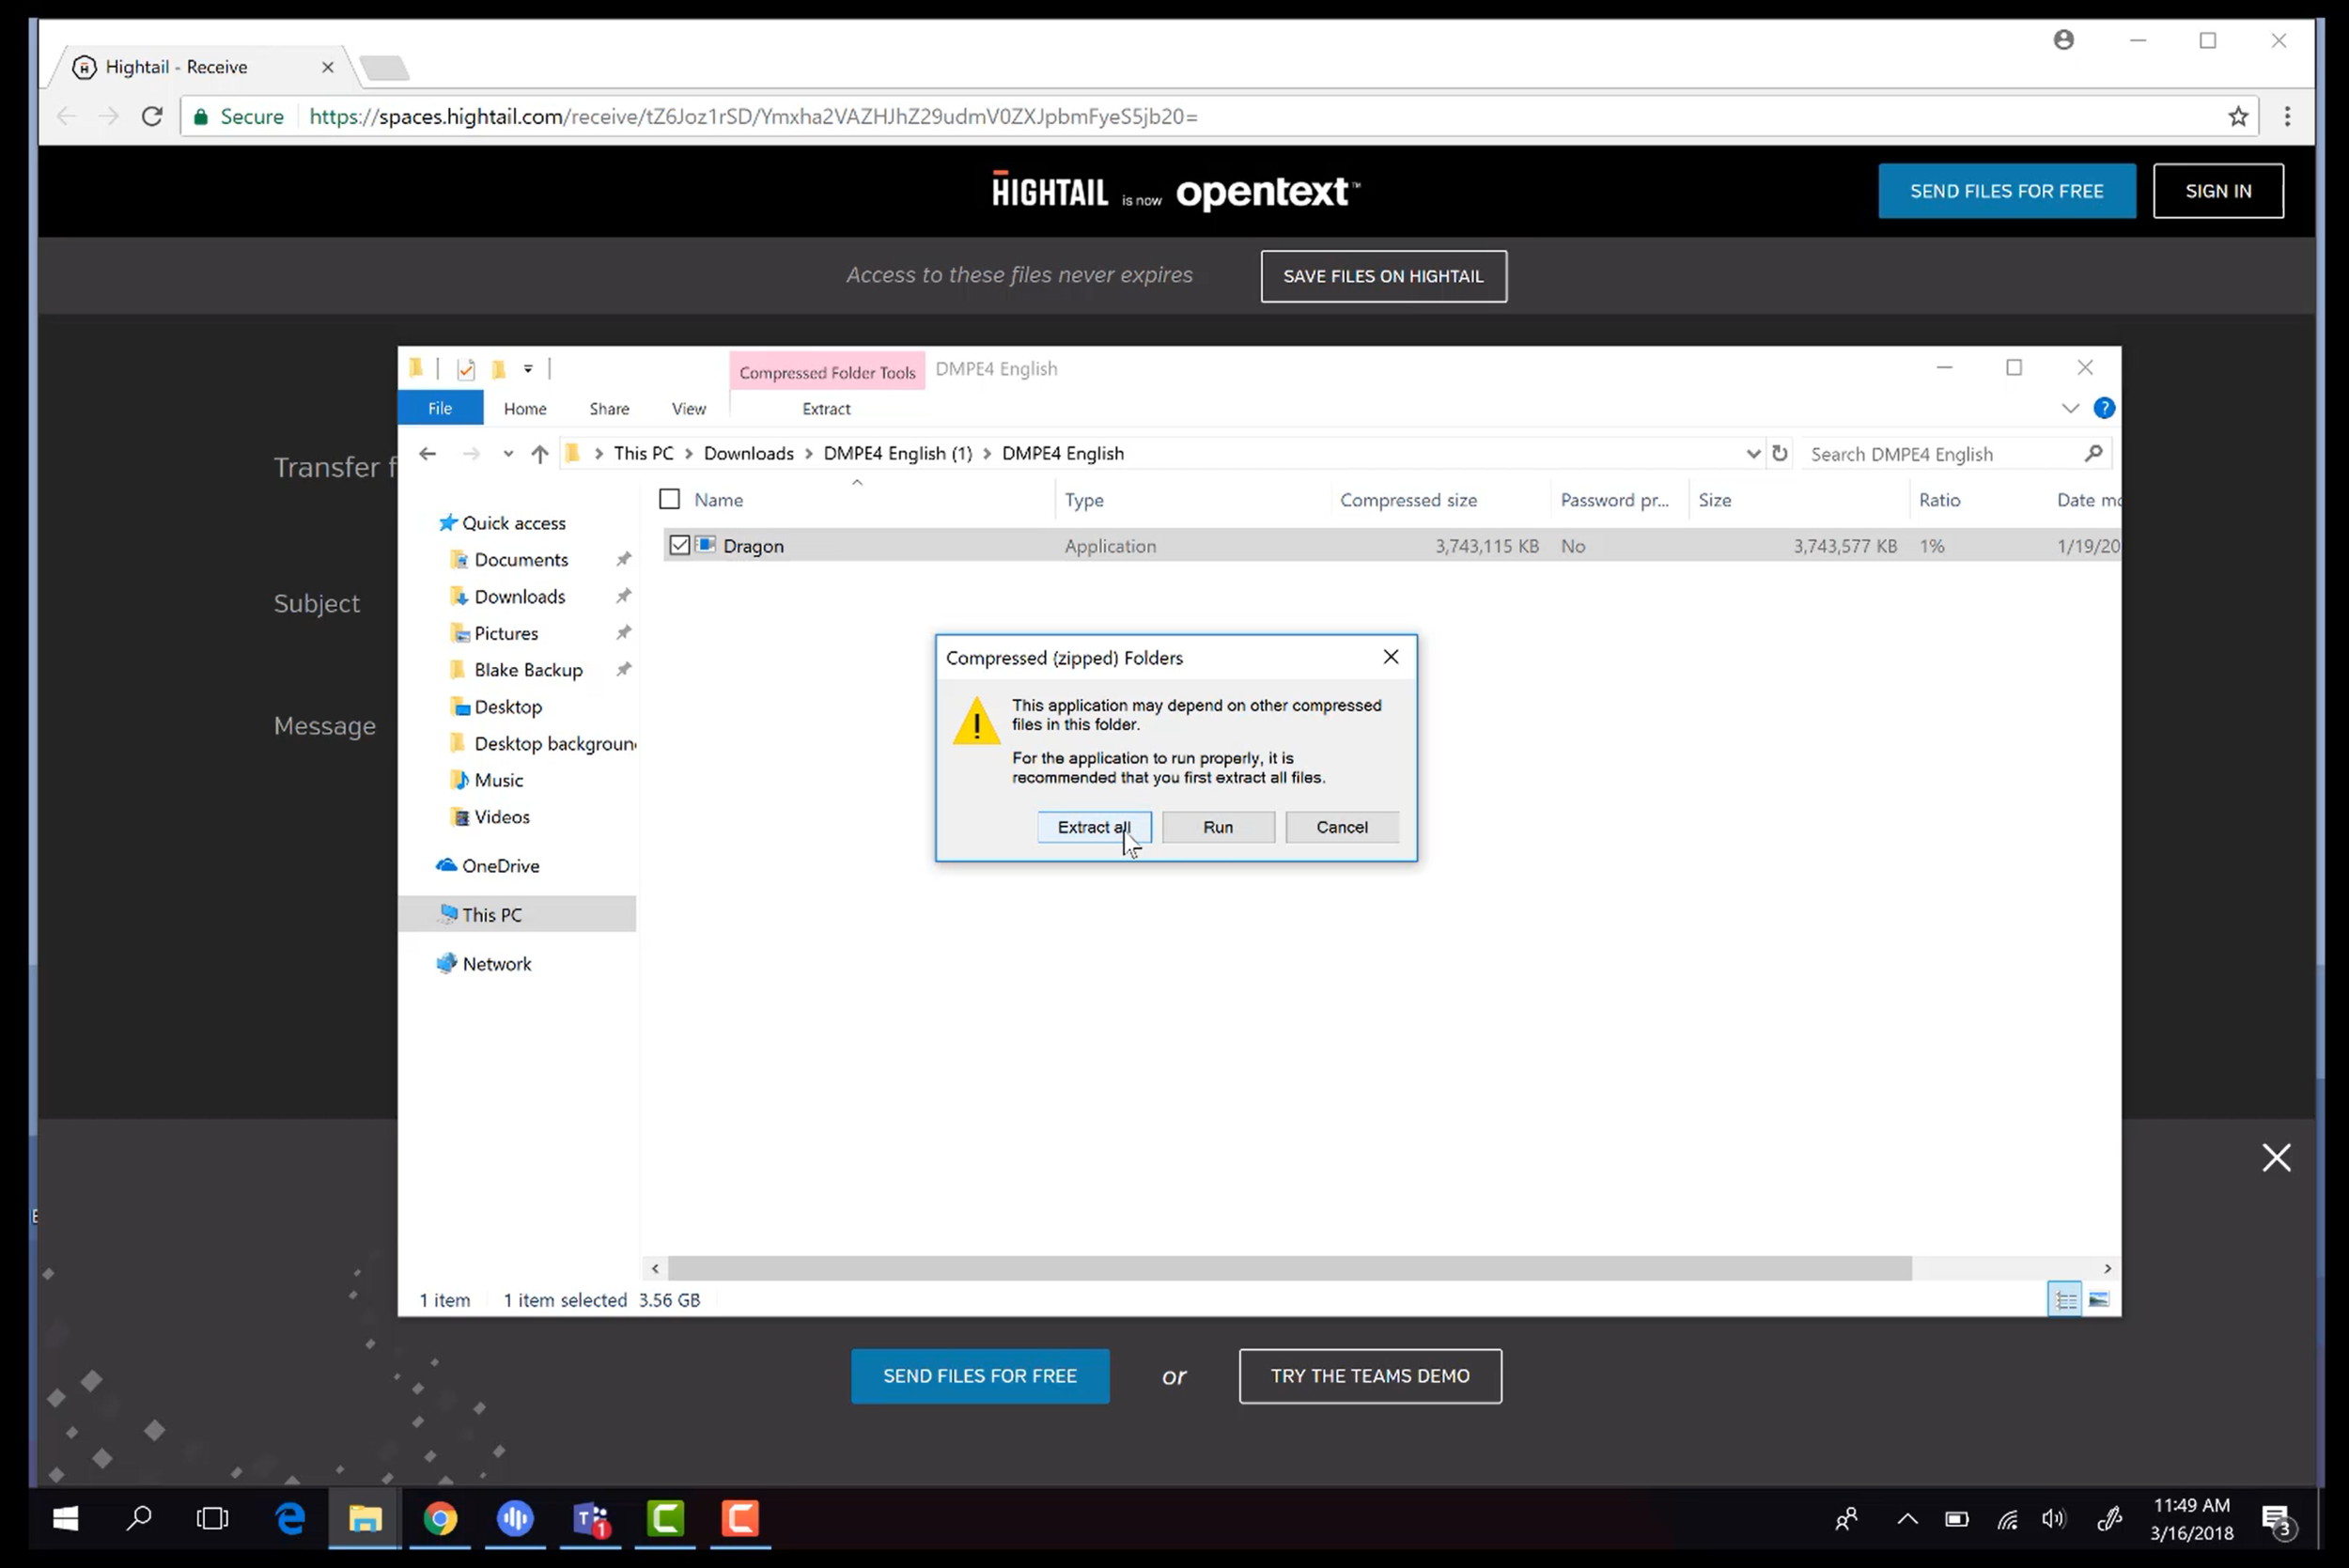Close the Hightail - Receive tab
Image resolution: width=2349 pixels, height=1568 pixels.
click(x=327, y=67)
